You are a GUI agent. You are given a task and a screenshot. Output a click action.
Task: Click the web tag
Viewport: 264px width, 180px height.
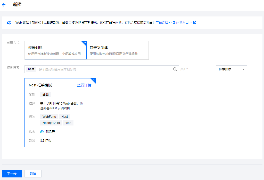68,123
